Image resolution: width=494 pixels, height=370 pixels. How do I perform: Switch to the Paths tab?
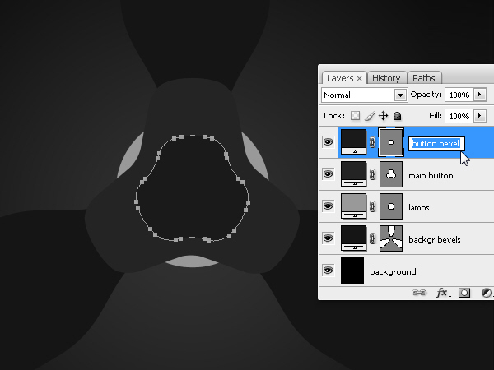(x=424, y=78)
